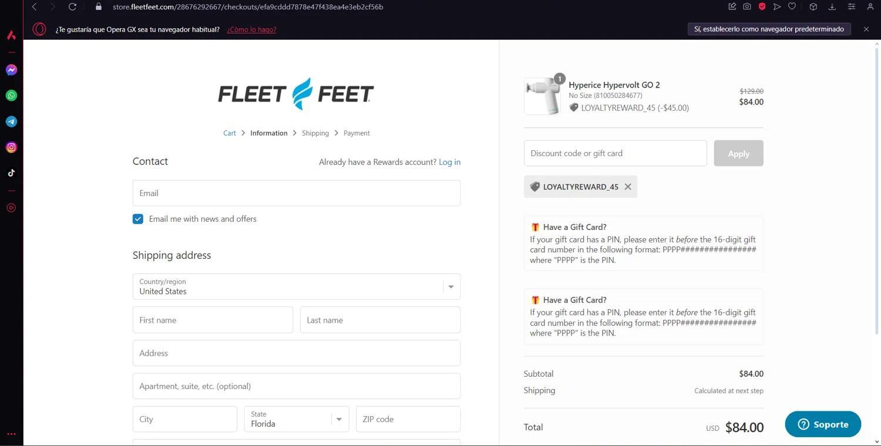Click the Opera GX logo in the banner
This screenshot has height=446, width=881.
tap(39, 29)
